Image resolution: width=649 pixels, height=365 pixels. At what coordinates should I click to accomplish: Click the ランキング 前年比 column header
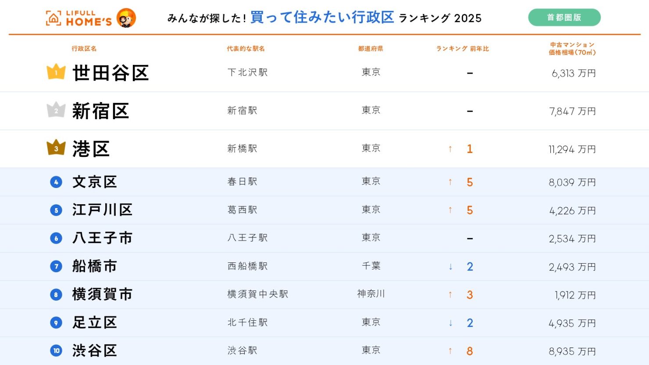463,49
